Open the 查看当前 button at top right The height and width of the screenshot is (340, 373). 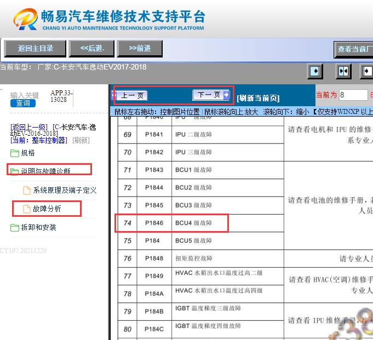coord(353,49)
